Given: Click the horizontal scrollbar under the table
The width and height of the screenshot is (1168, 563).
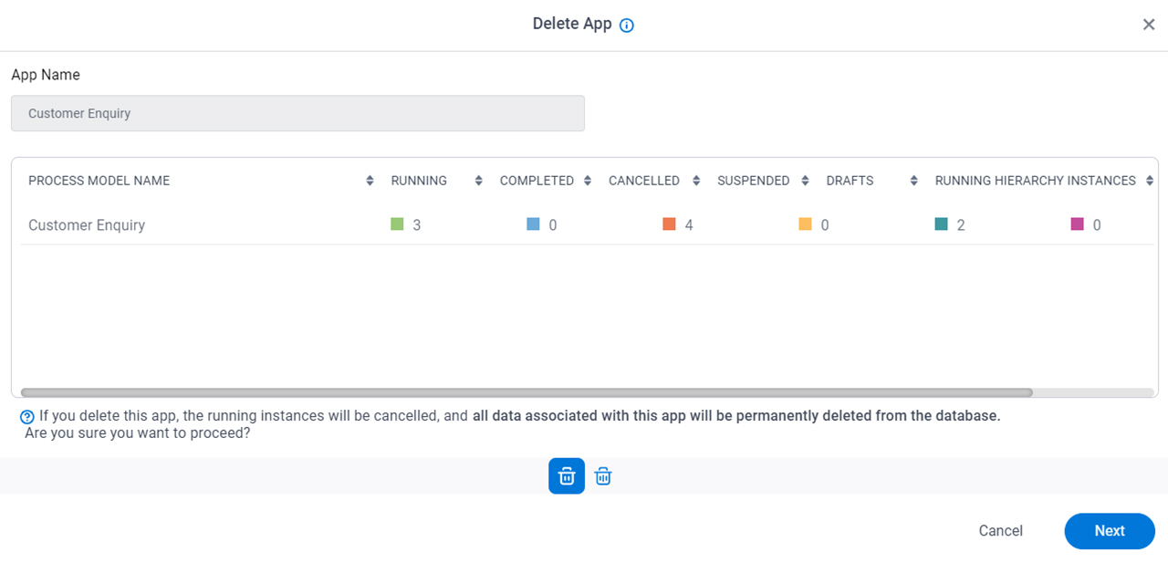Looking at the screenshot, I should [527, 392].
